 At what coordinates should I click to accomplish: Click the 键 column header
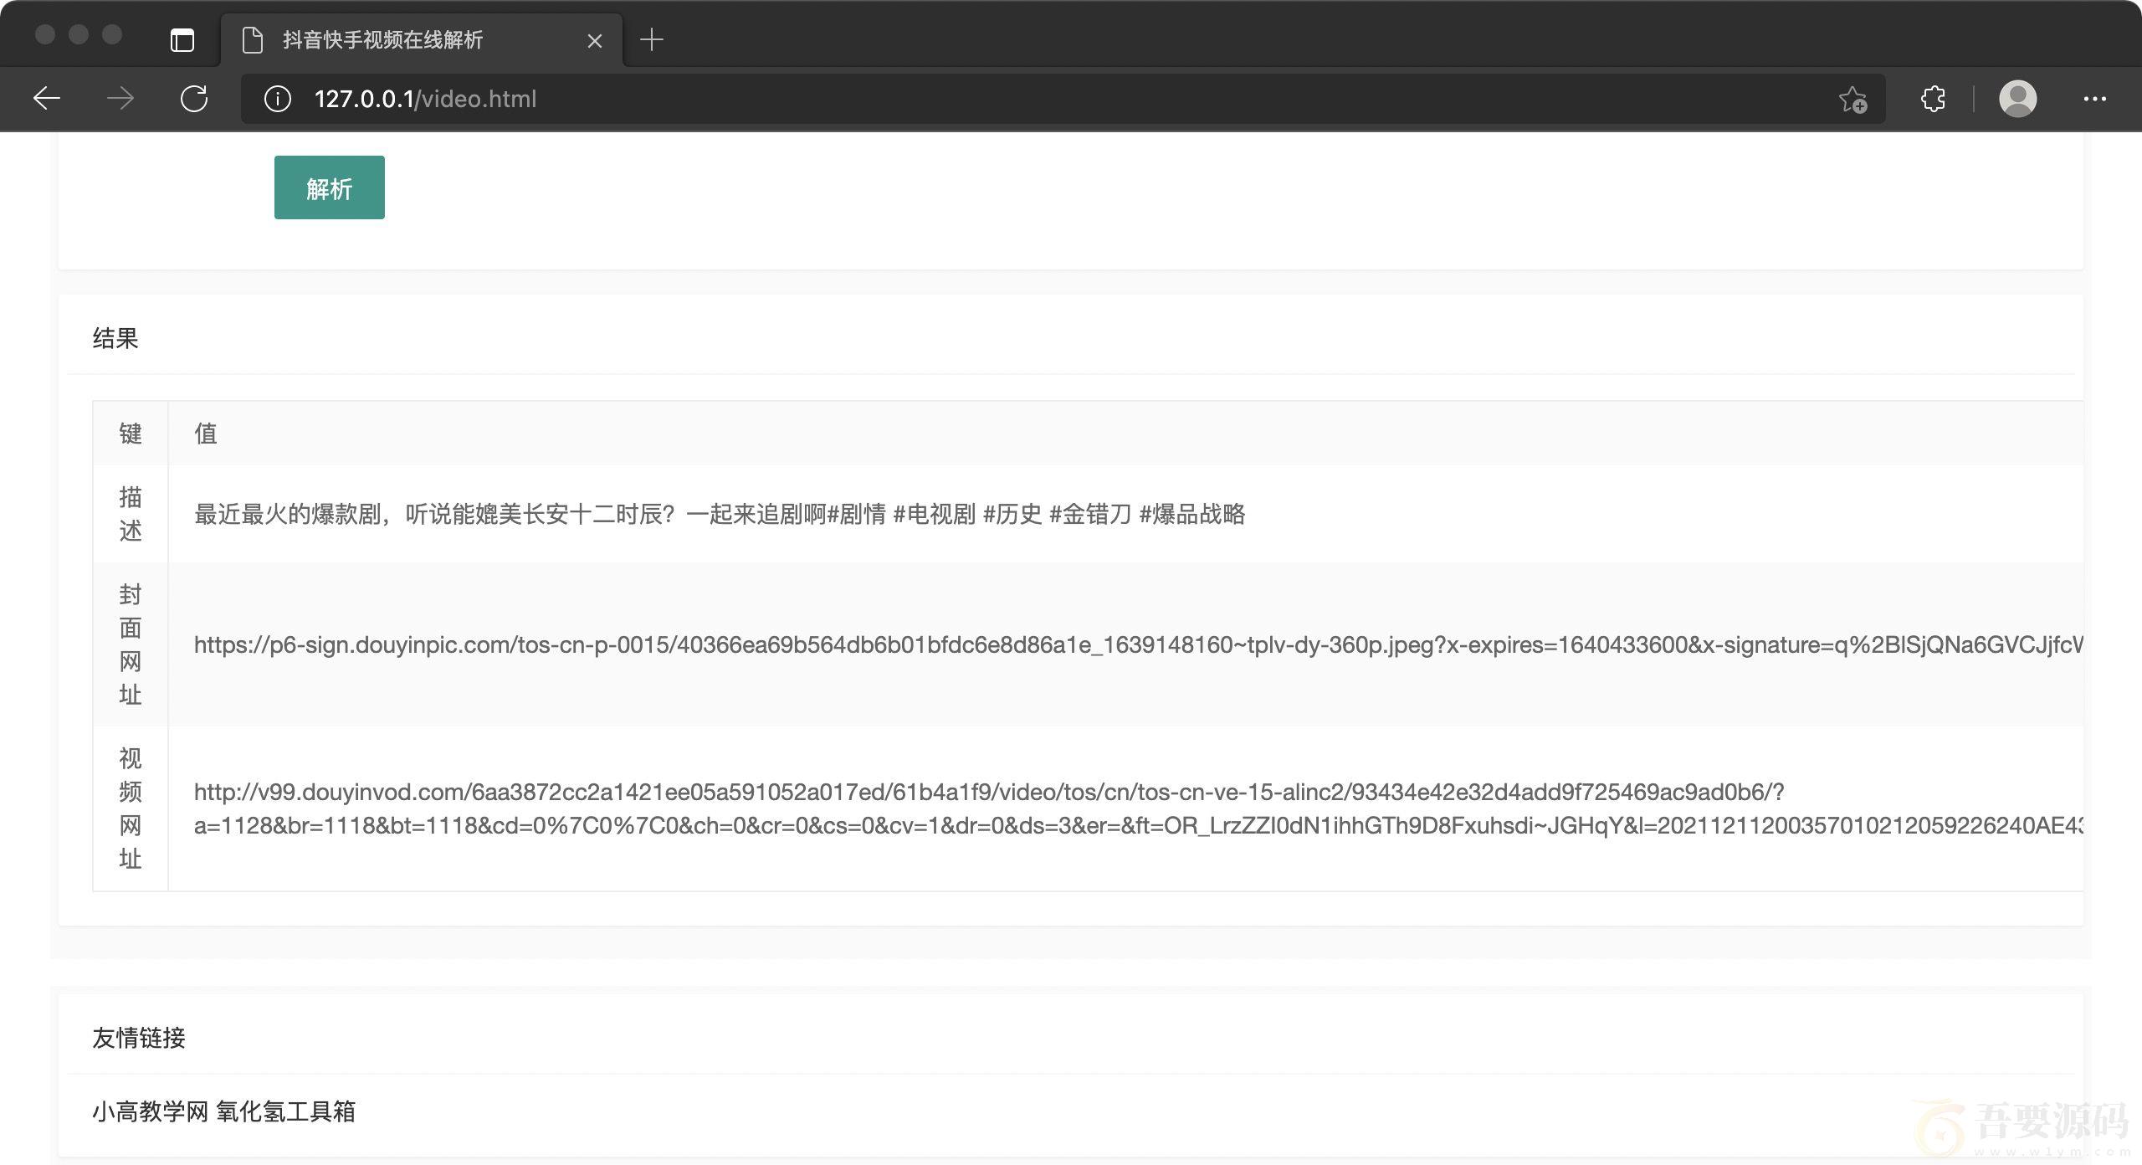(x=131, y=434)
